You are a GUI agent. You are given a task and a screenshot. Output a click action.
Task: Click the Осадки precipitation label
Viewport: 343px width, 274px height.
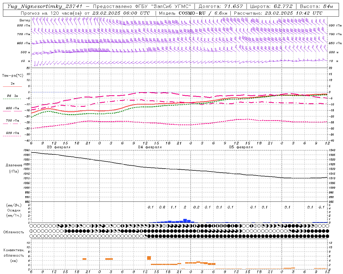click(14, 210)
